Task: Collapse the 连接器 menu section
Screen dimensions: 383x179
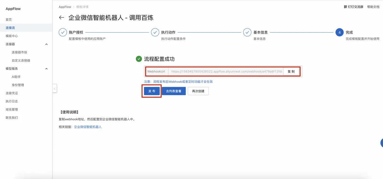Action: [x=46, y=44]
